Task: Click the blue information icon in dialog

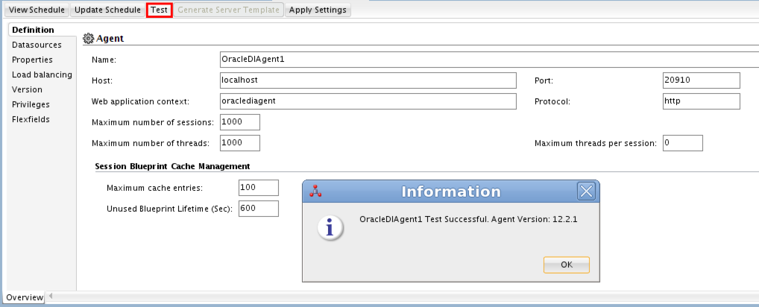Action: click(x=330, y=228)
